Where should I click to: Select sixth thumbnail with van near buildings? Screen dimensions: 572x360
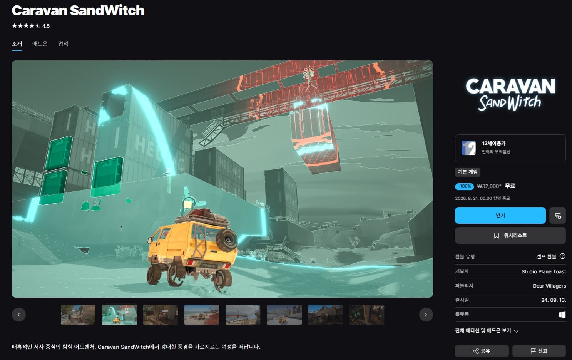pos(284,315)
